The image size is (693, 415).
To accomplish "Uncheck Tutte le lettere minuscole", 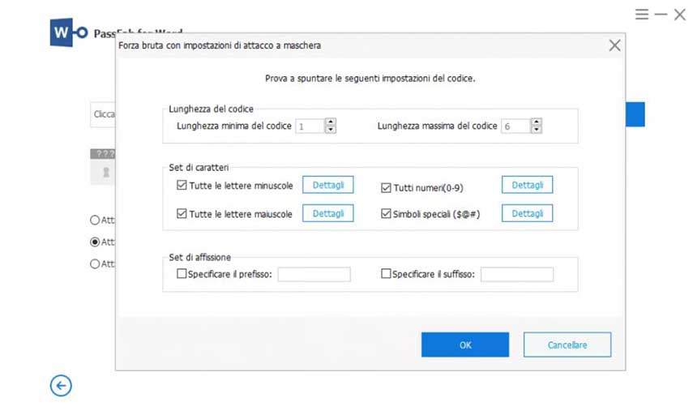I will [182, 186].
